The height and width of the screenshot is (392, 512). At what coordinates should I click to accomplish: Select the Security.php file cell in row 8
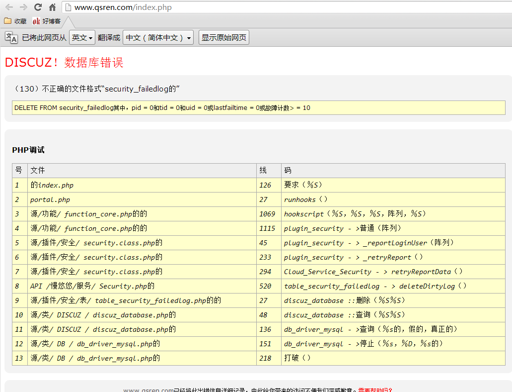(x=142, y=286)
